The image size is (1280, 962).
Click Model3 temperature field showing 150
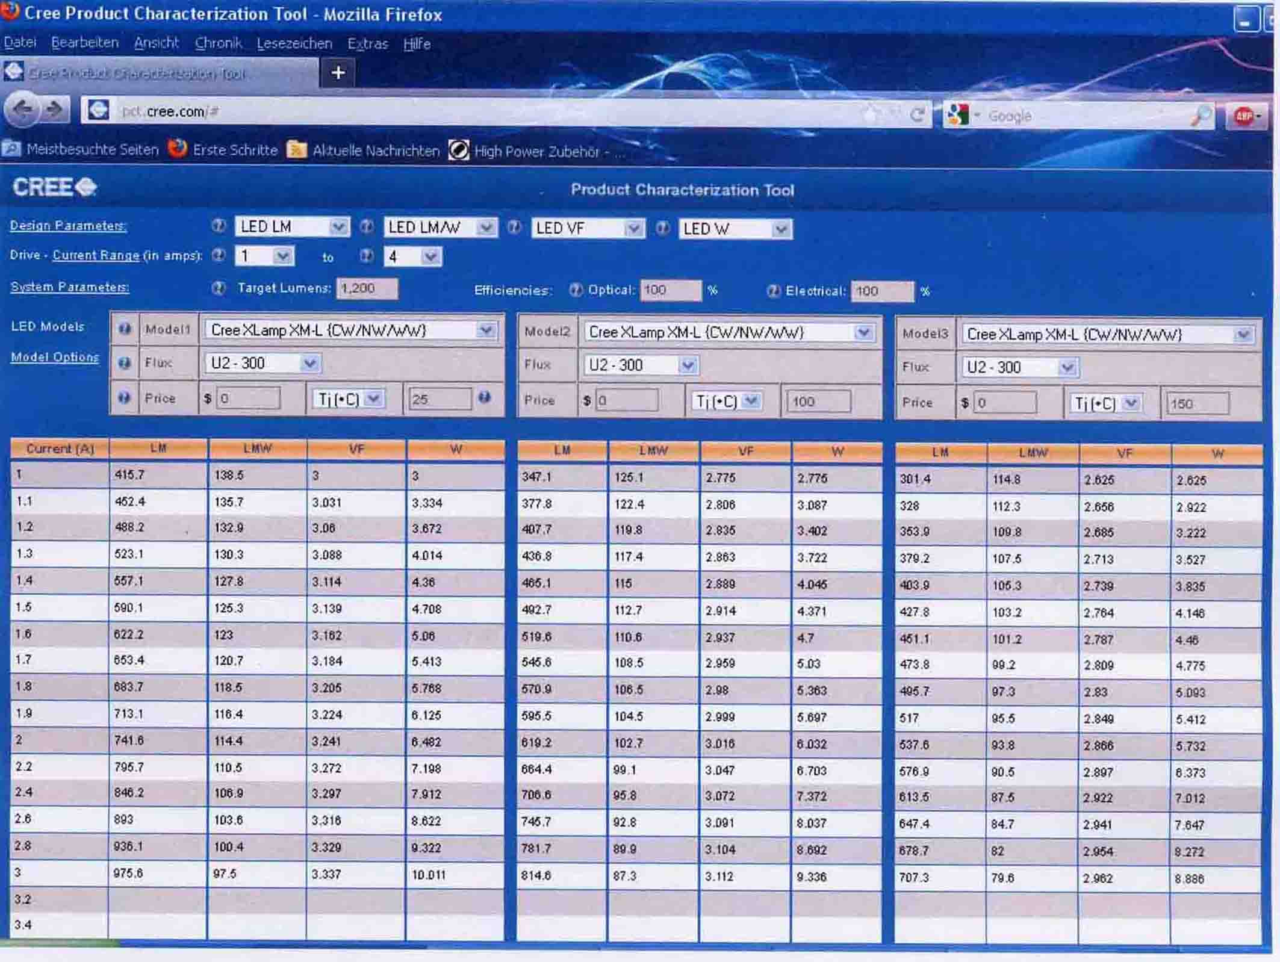click(1197, 403)
